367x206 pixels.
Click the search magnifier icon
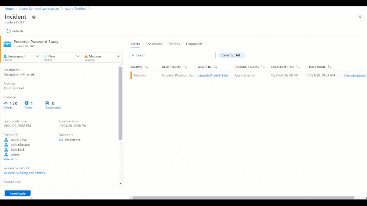pyautogui.click(x=133, y=55)
